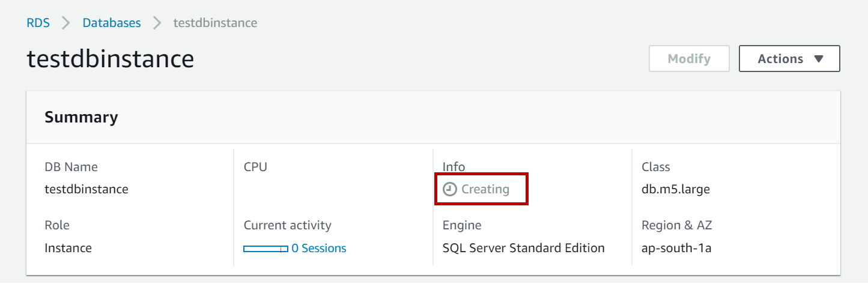868x284 pixels.
Task: Click the chevron after RDS in breadcrumb
Action: 66,23
